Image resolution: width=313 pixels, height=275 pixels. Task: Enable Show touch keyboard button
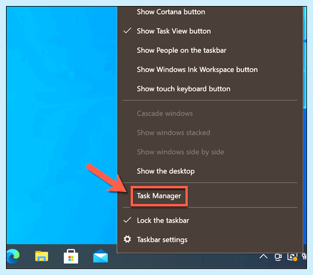tap(210, 89)
